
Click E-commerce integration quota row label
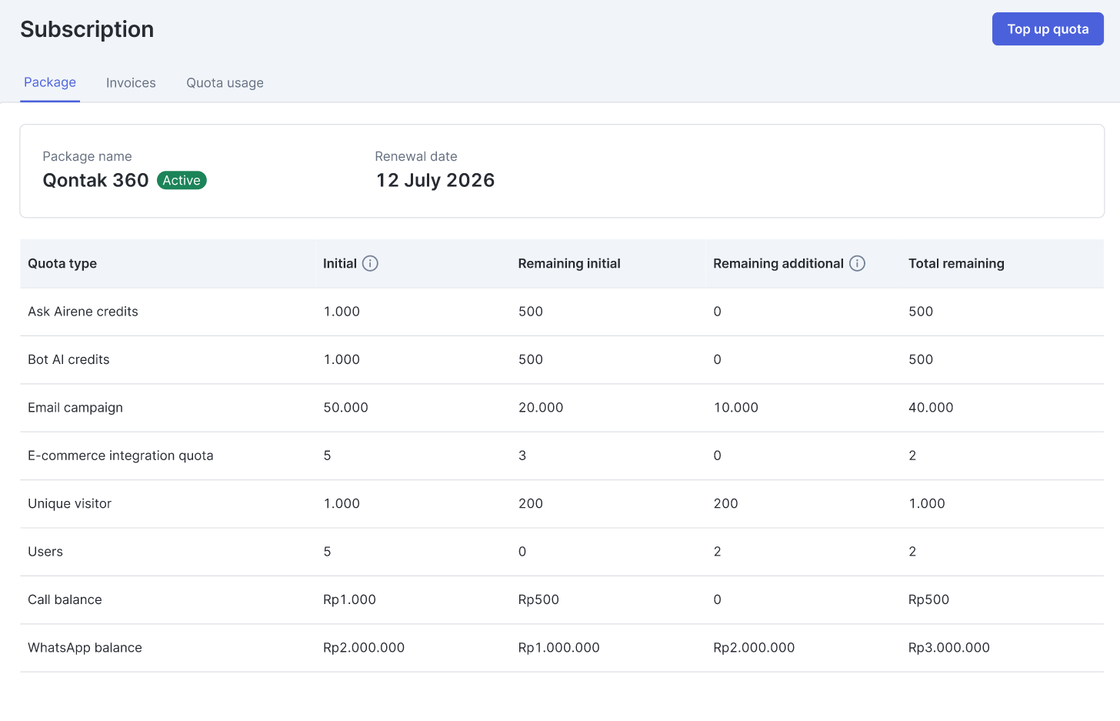[x=121, y=456]
